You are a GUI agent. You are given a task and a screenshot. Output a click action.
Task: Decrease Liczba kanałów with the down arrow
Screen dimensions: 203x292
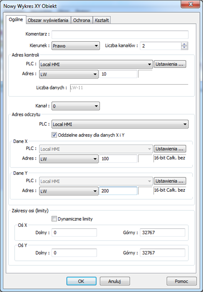click(x=184, y=48)
